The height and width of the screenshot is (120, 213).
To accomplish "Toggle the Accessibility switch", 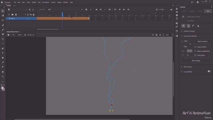I will coord(209,71).
